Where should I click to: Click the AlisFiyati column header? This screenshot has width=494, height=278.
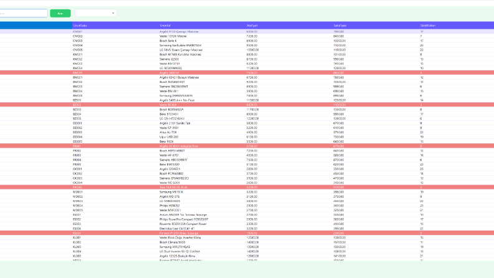pos(252,26)
